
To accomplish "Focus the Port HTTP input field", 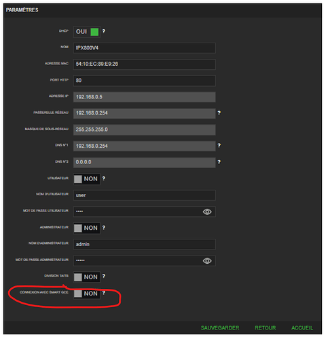I will pos(144,81).
